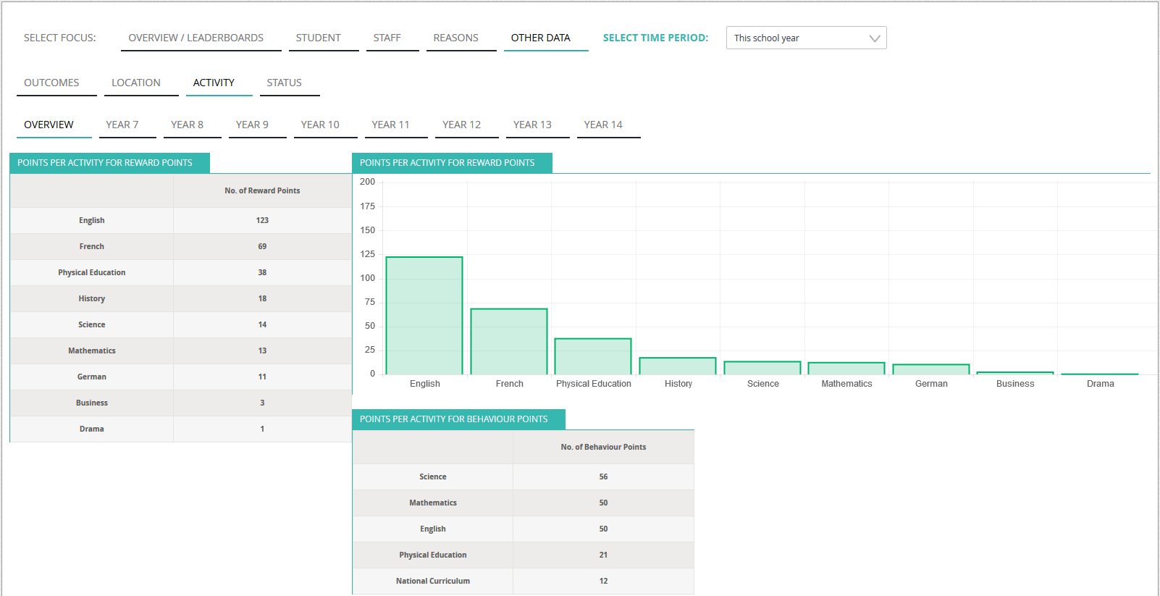Show Year 13 activity data

[x=538, y=125]
